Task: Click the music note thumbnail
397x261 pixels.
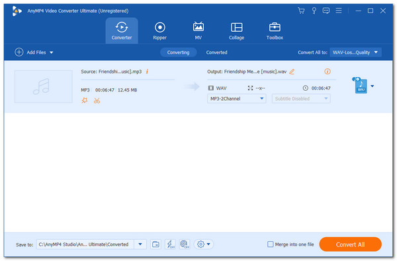Action: 43,86
